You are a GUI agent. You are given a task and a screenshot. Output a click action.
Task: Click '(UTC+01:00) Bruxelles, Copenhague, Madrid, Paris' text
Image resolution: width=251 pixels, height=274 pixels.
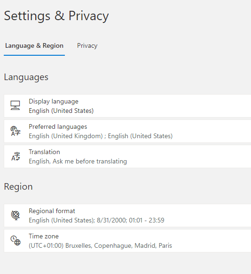[x=100, y=245]
